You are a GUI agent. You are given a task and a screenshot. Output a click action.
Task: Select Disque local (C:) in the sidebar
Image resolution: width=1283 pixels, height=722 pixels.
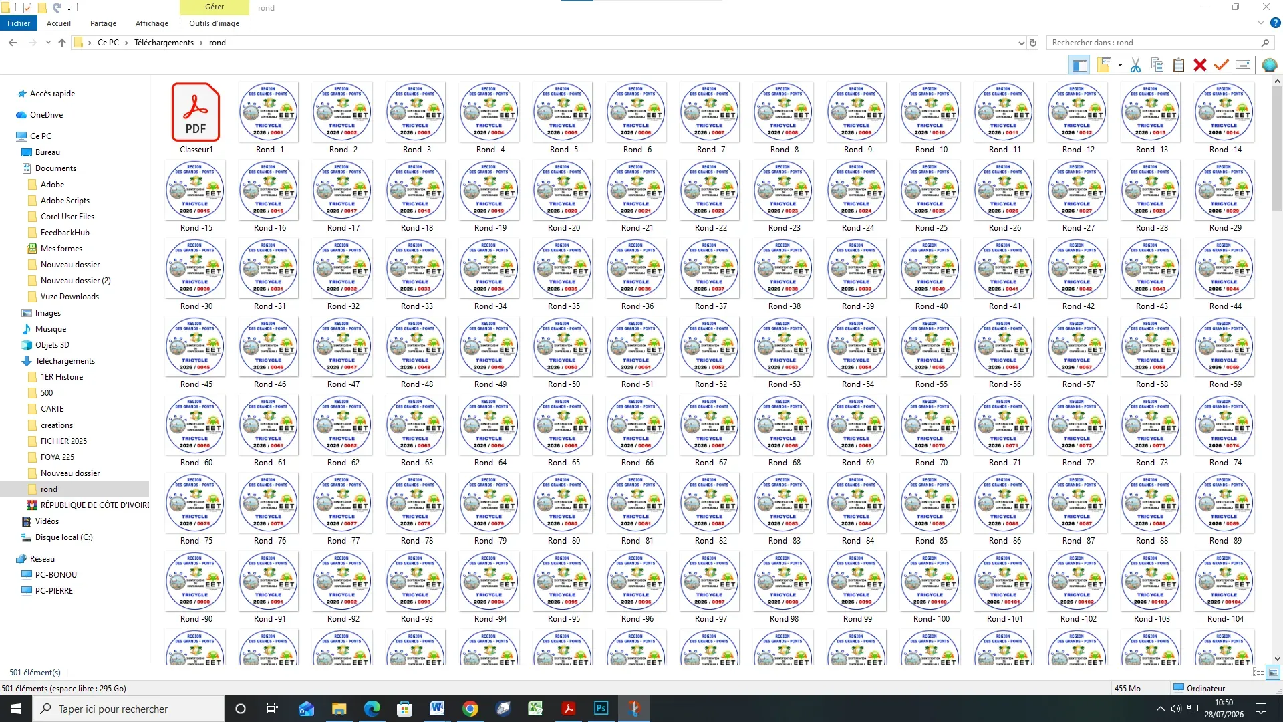tap(63, 537)
